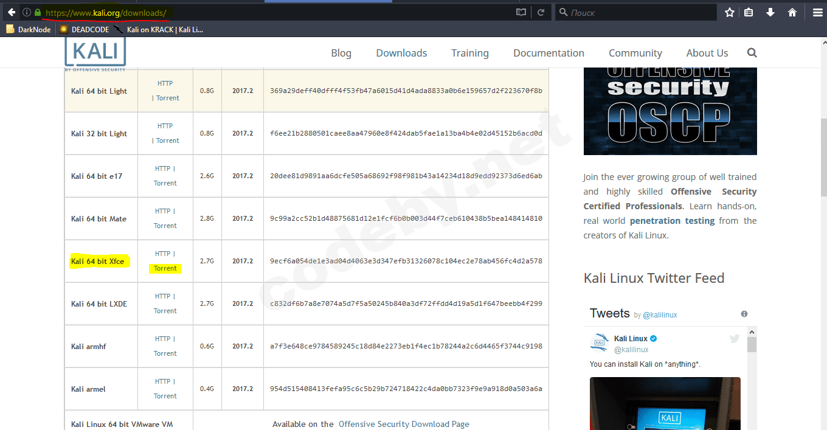Download Kali 64 bit LXDE via HTTP
The width and height of the screenshot is (827, 430).
pos(162,296)
